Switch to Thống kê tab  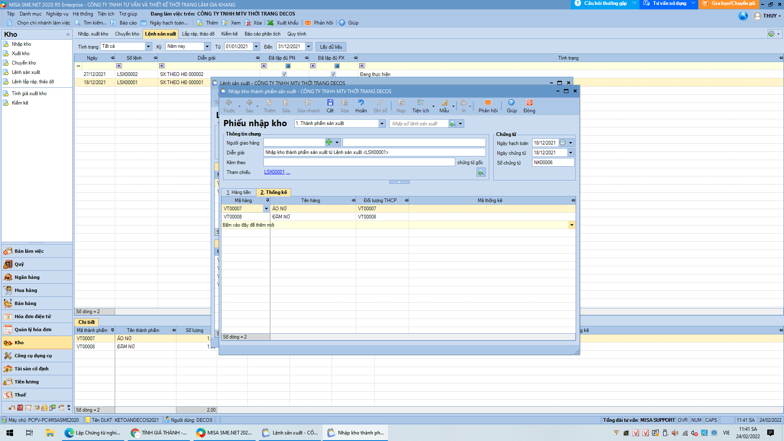(x=274, y=192)
